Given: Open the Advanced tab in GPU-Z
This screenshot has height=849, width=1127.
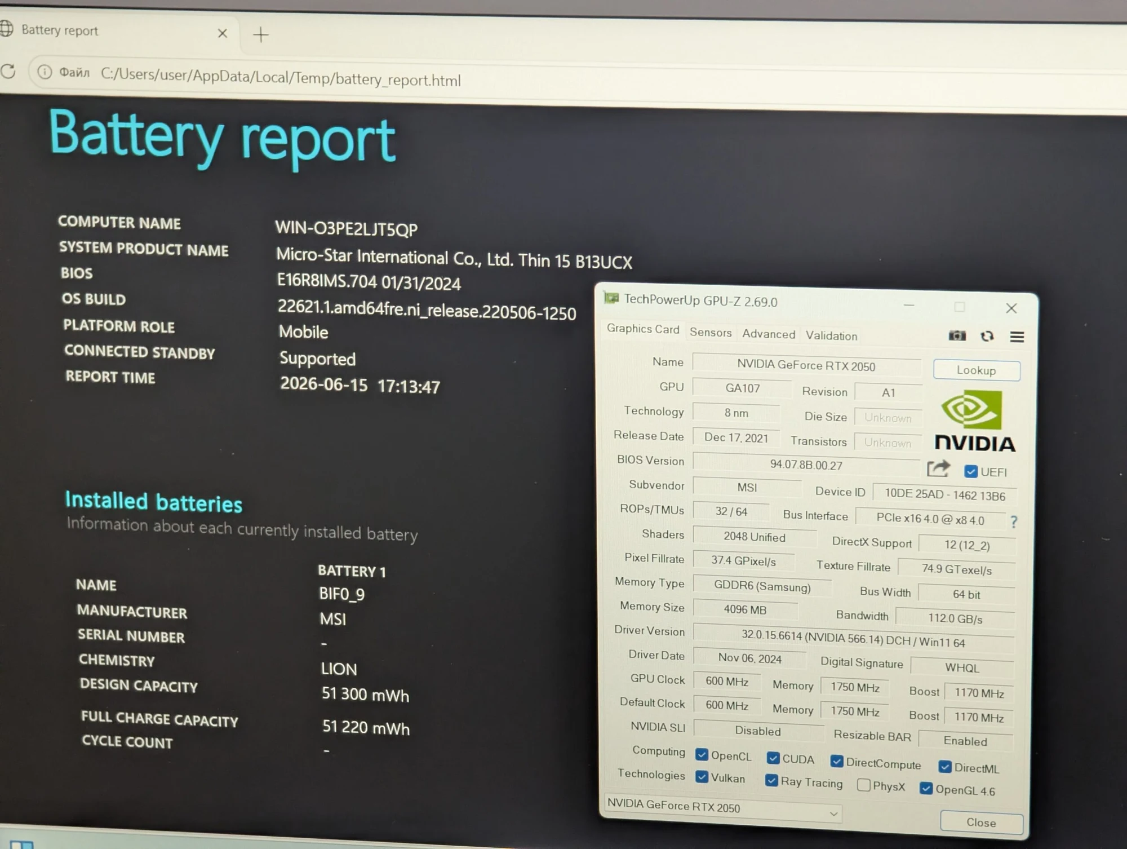Looking at the screenshot, I should coord(769,334).
